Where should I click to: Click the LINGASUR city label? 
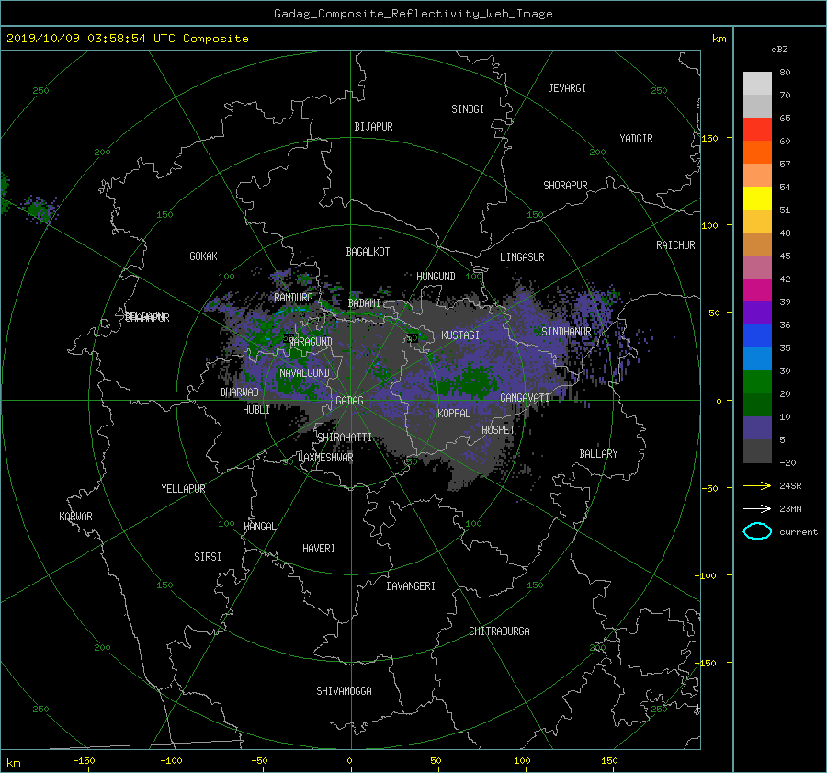click(x=522, y=257)
